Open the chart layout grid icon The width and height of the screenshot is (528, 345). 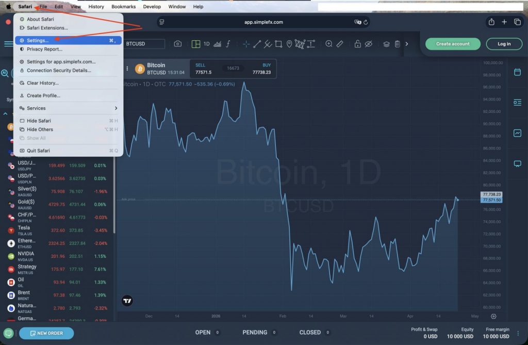click(196, 44)
